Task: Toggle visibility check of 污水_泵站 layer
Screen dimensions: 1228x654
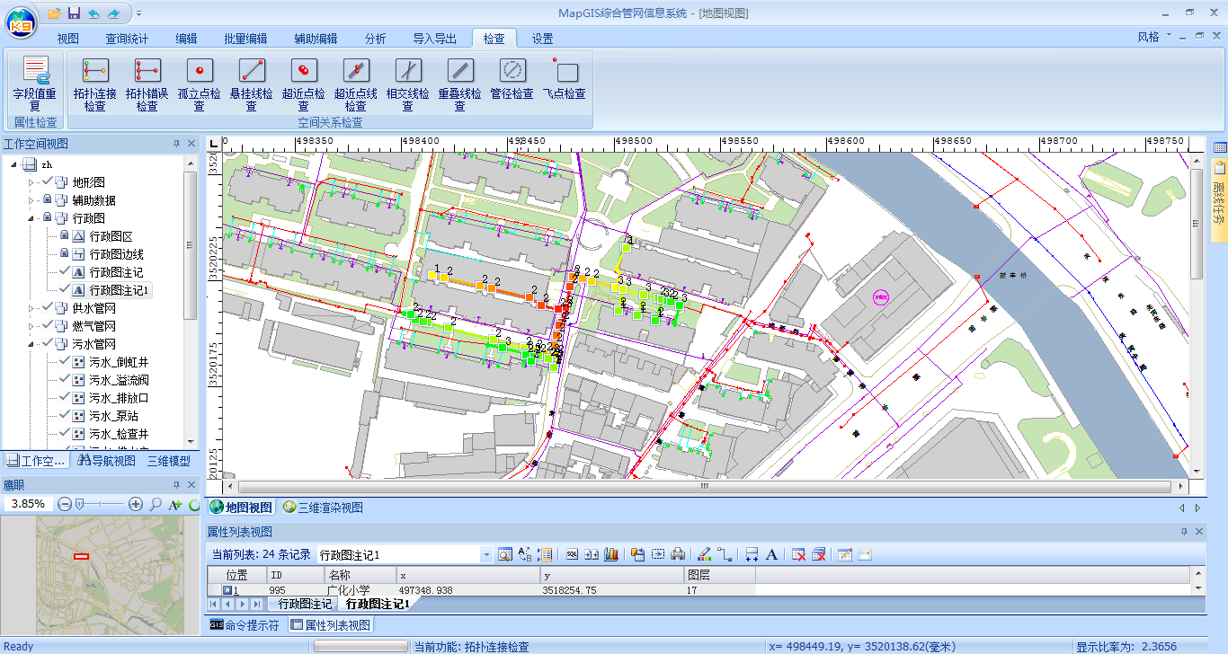Action: [64, 415]
